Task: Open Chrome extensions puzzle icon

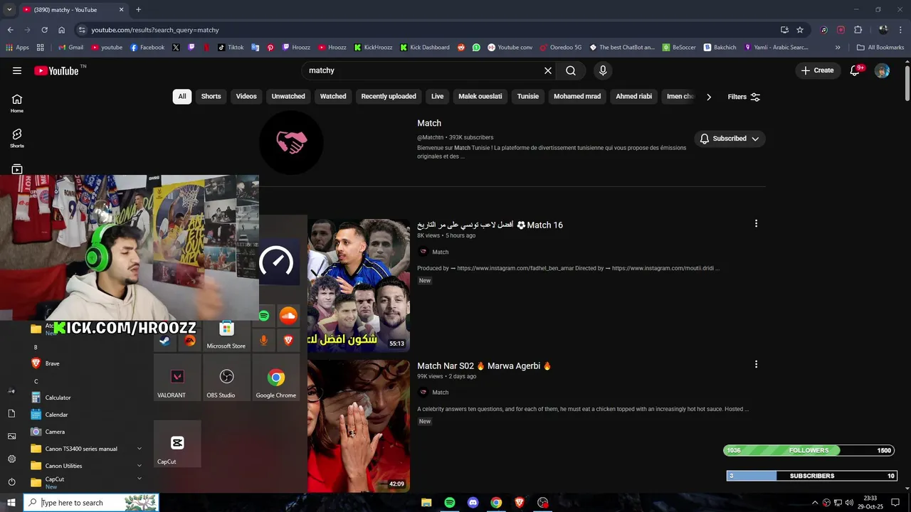Action: (x=858, y=30)
